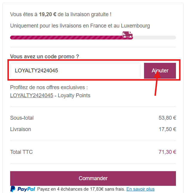Place the order with Commander button
184x193 pixels.
coord(93,178)
